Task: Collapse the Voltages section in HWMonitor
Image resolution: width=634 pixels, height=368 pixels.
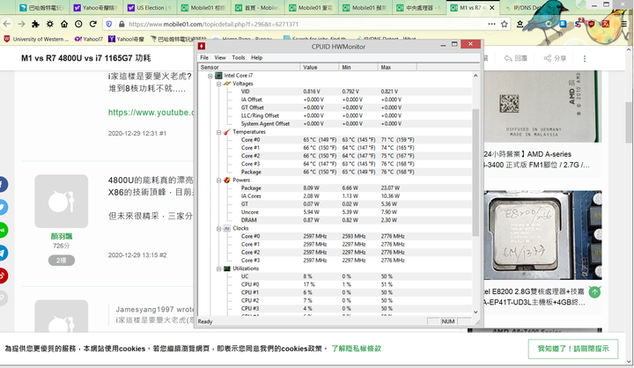Action: tap(218, 84)
